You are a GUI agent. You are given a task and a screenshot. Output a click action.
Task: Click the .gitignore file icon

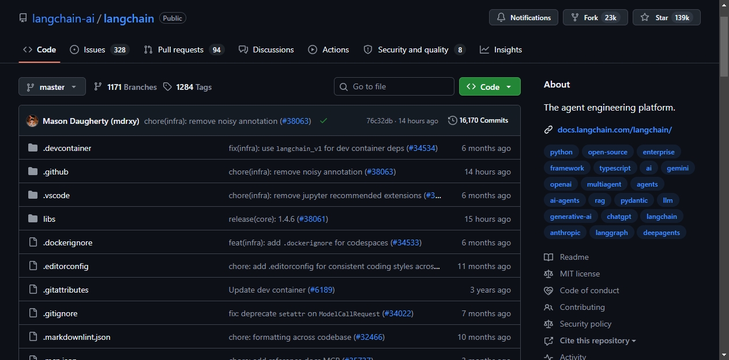tap(33, 313)
